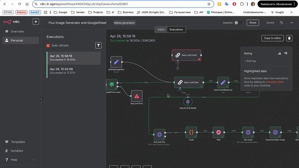Viewport: 299px width, 168px height.
Task: Click Add tag in Rating panel
Action: [x=250, y=61]
